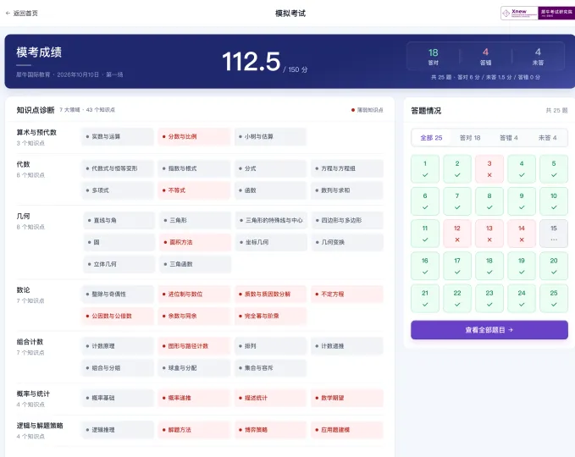Open the weak point 应用题建模
Image resolution: width=575 pixels, height=457 pixels.
pyautogui.click(x=347, y=430)
